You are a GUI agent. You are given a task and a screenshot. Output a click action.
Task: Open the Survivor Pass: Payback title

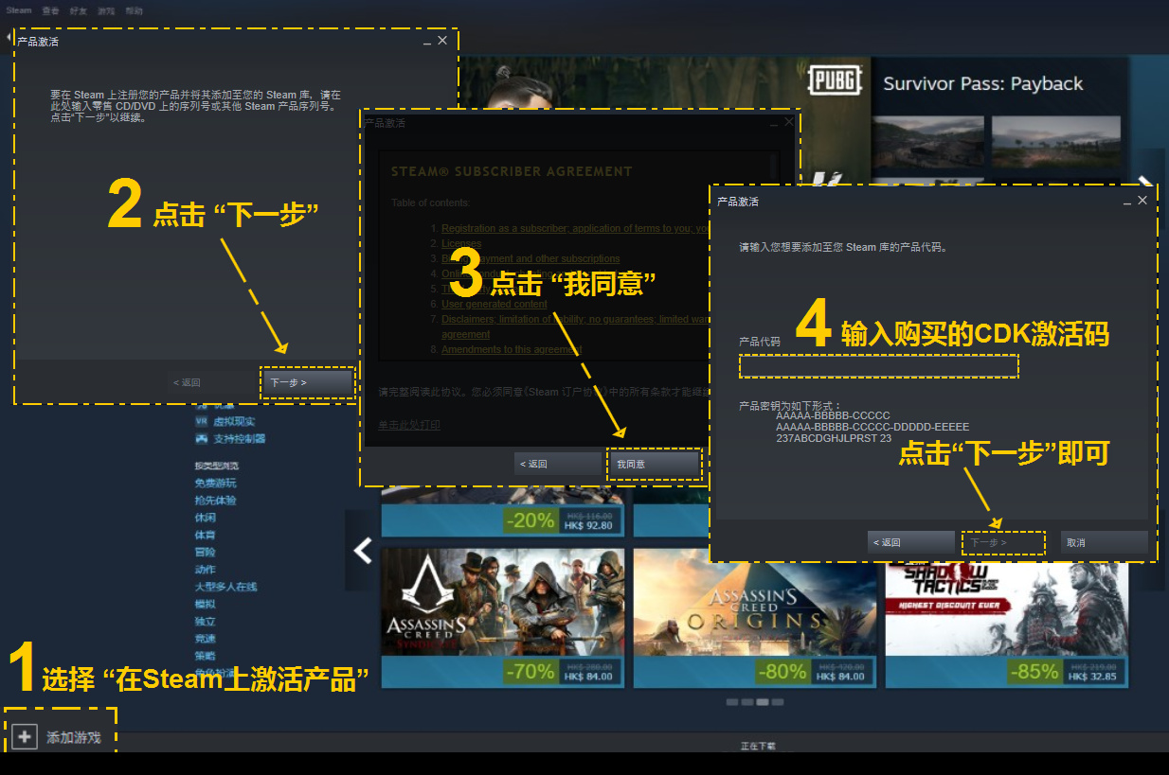[983, 83]
